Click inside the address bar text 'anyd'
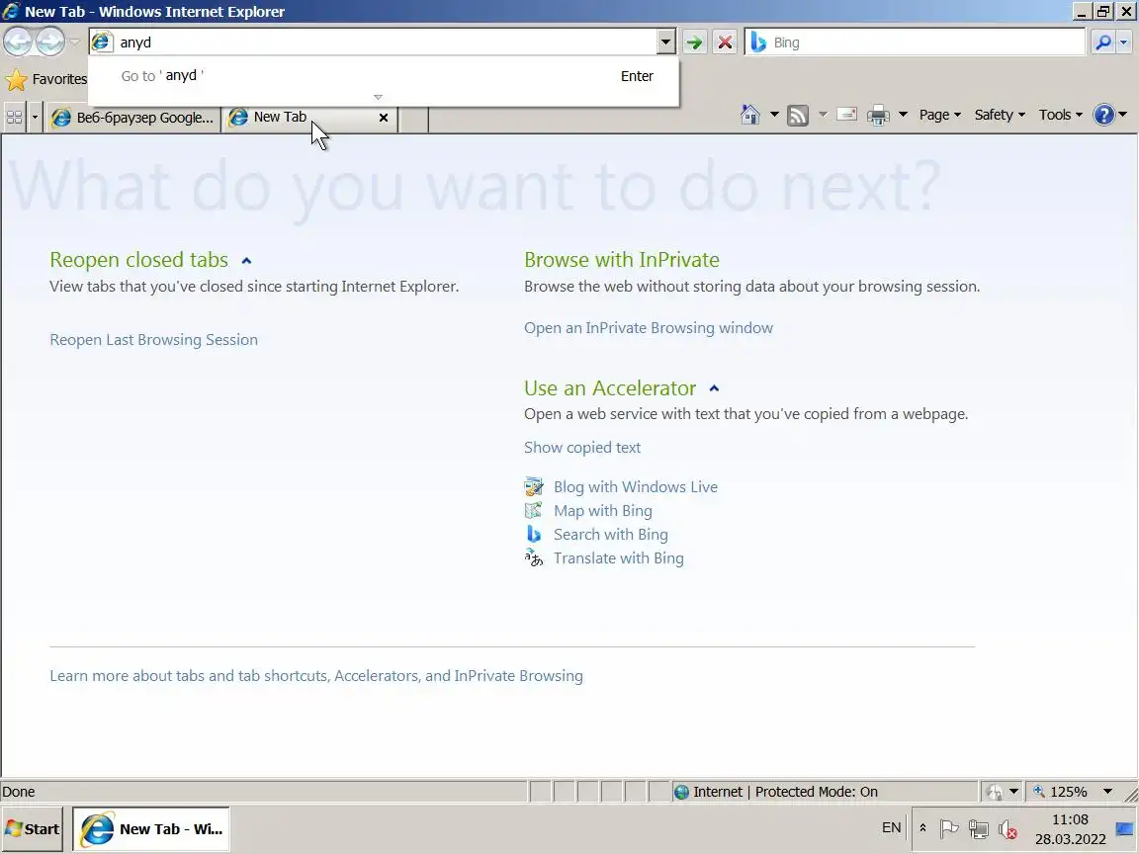1139x854 pixels. pos(135,43)
